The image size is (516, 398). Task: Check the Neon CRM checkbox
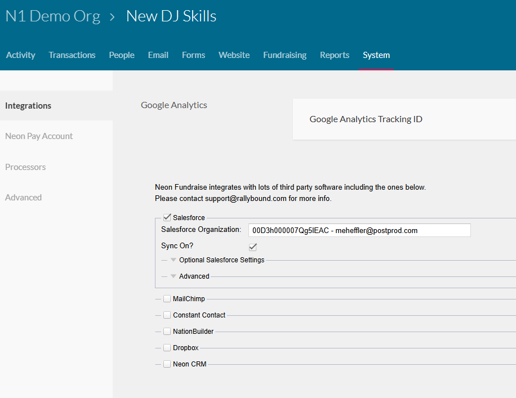(167, 364)
